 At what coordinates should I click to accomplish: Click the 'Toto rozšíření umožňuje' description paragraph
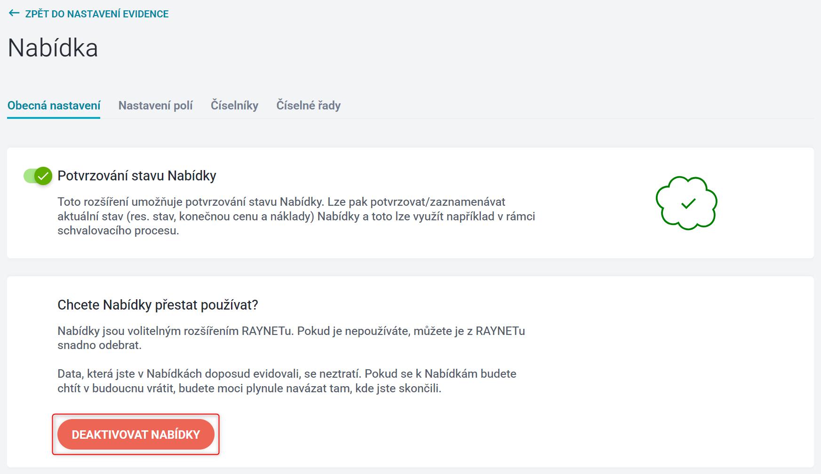(296, 216)
